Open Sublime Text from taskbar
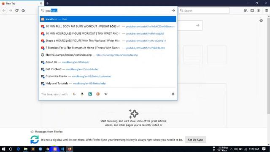This screenshot has width=270, height=152. coord(33,149)
